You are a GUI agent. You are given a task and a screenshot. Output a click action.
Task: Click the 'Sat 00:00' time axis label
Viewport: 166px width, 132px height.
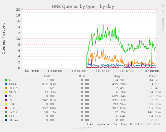(151, 71)
